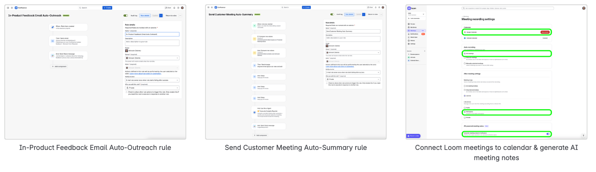
Task: Click Return to rules in Customer Meeting Auto-Summary screenshot
Action: click(373, 14)
